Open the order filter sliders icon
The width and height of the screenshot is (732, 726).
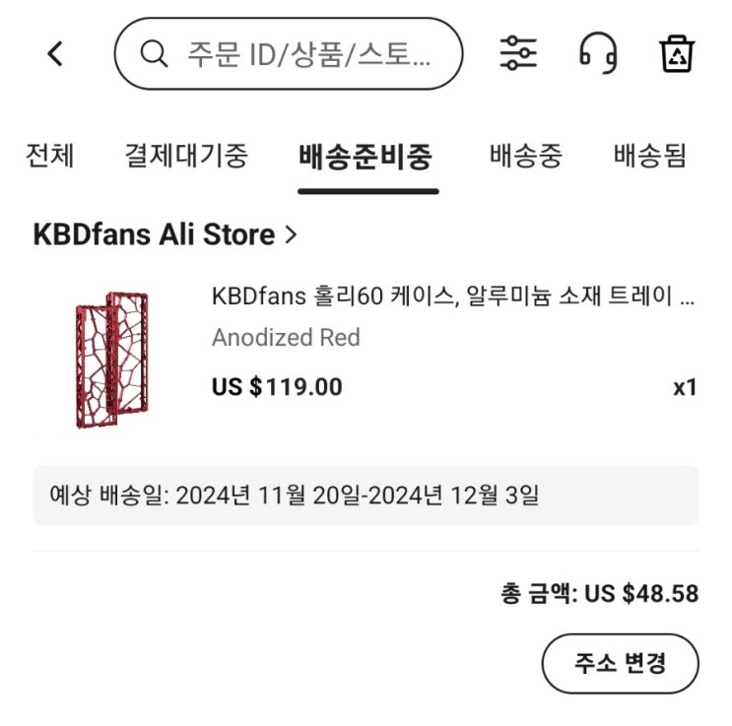518,52
